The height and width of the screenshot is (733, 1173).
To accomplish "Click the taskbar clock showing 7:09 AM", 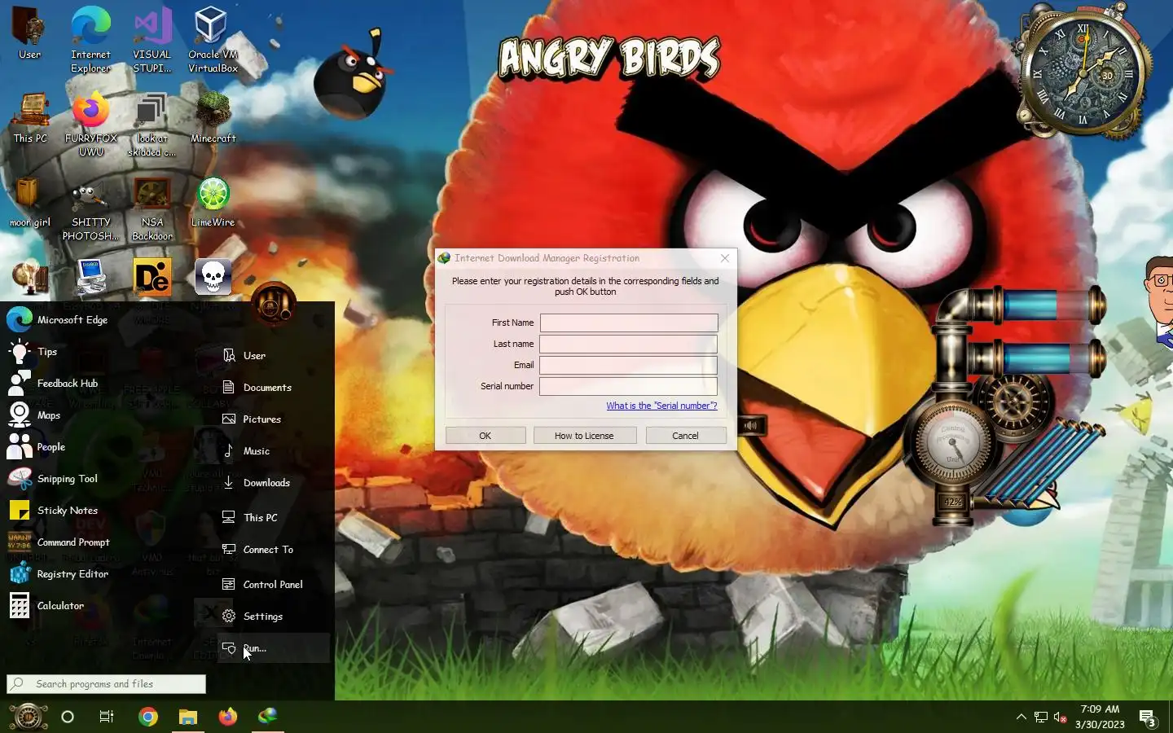I will tap(1100, 717).
